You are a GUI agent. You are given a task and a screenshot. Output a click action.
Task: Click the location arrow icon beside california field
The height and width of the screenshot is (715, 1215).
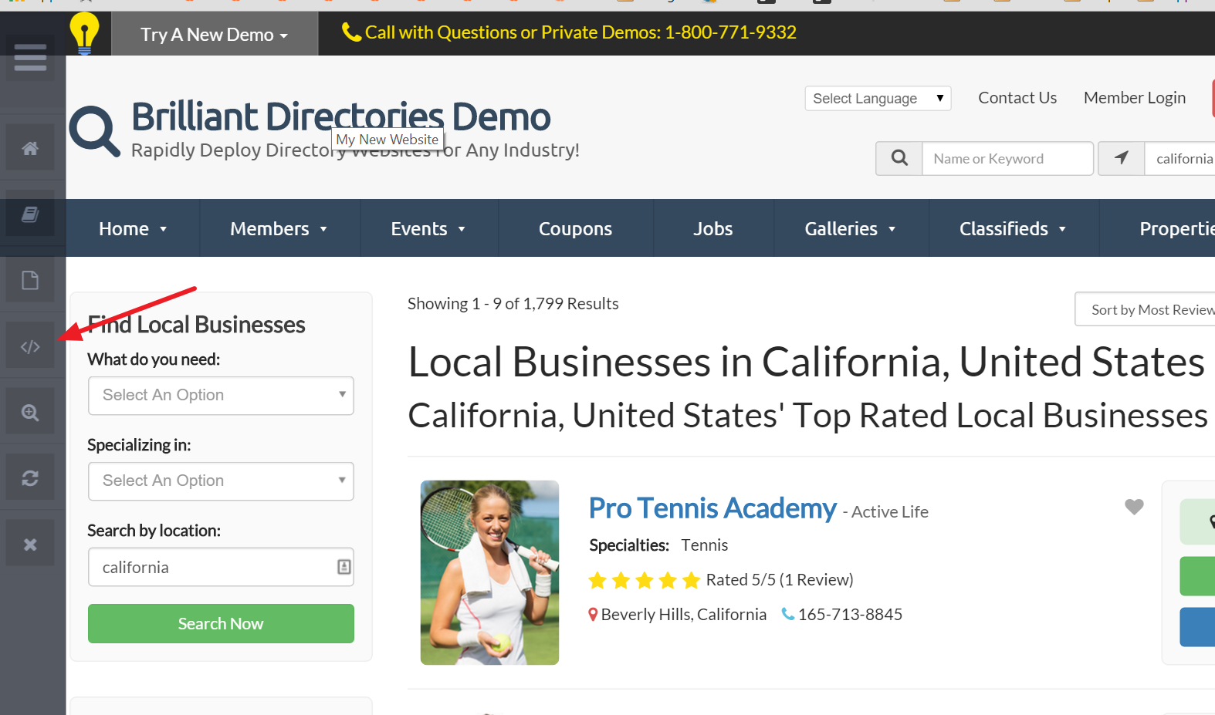point(1122,158)
